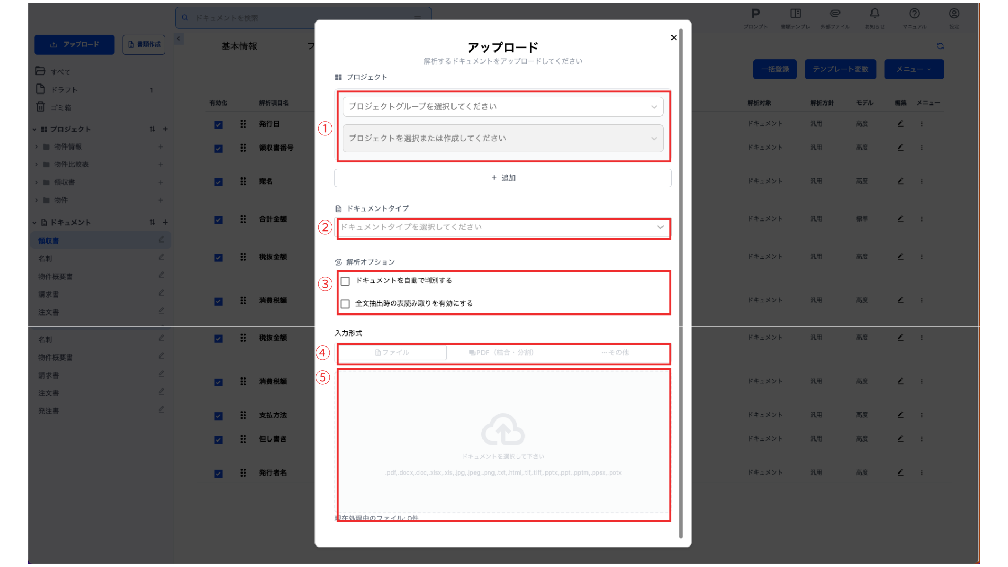Click the ＋追加 button
The height and width of the screenshot is (567, 1008).
(x=503, y=178)
